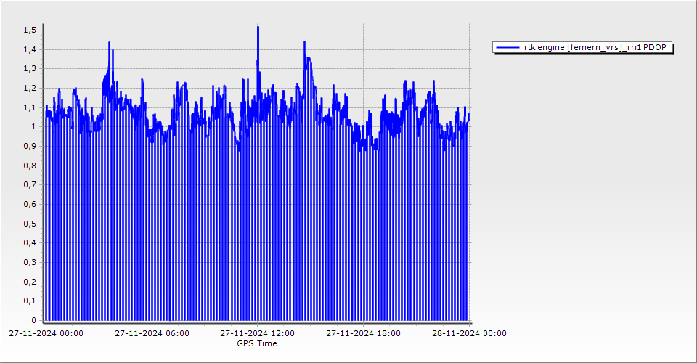Select the "1,2" y-axis tick label
Image resolution: width=697 pixels, height=363 pixels.
coord(30,88)
